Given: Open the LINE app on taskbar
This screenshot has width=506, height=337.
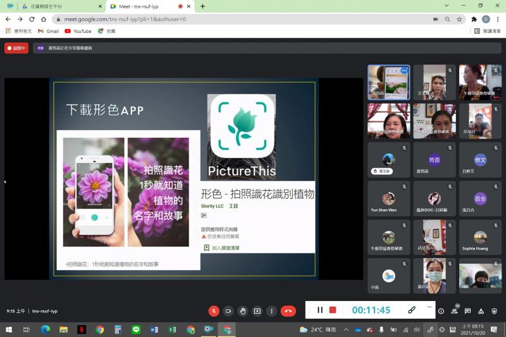Looking at the screenshot, I should tap(136, 329).
